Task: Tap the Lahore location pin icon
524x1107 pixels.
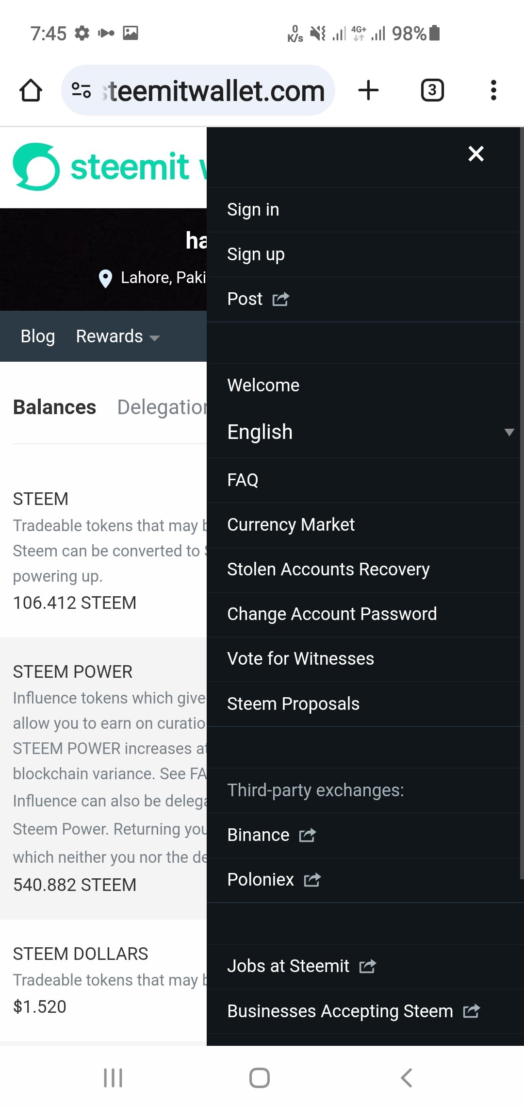Action: coord(105,279)
